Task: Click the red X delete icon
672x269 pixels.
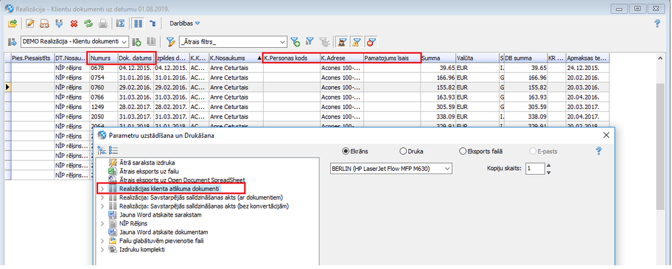Action: (x=73, y=24)
